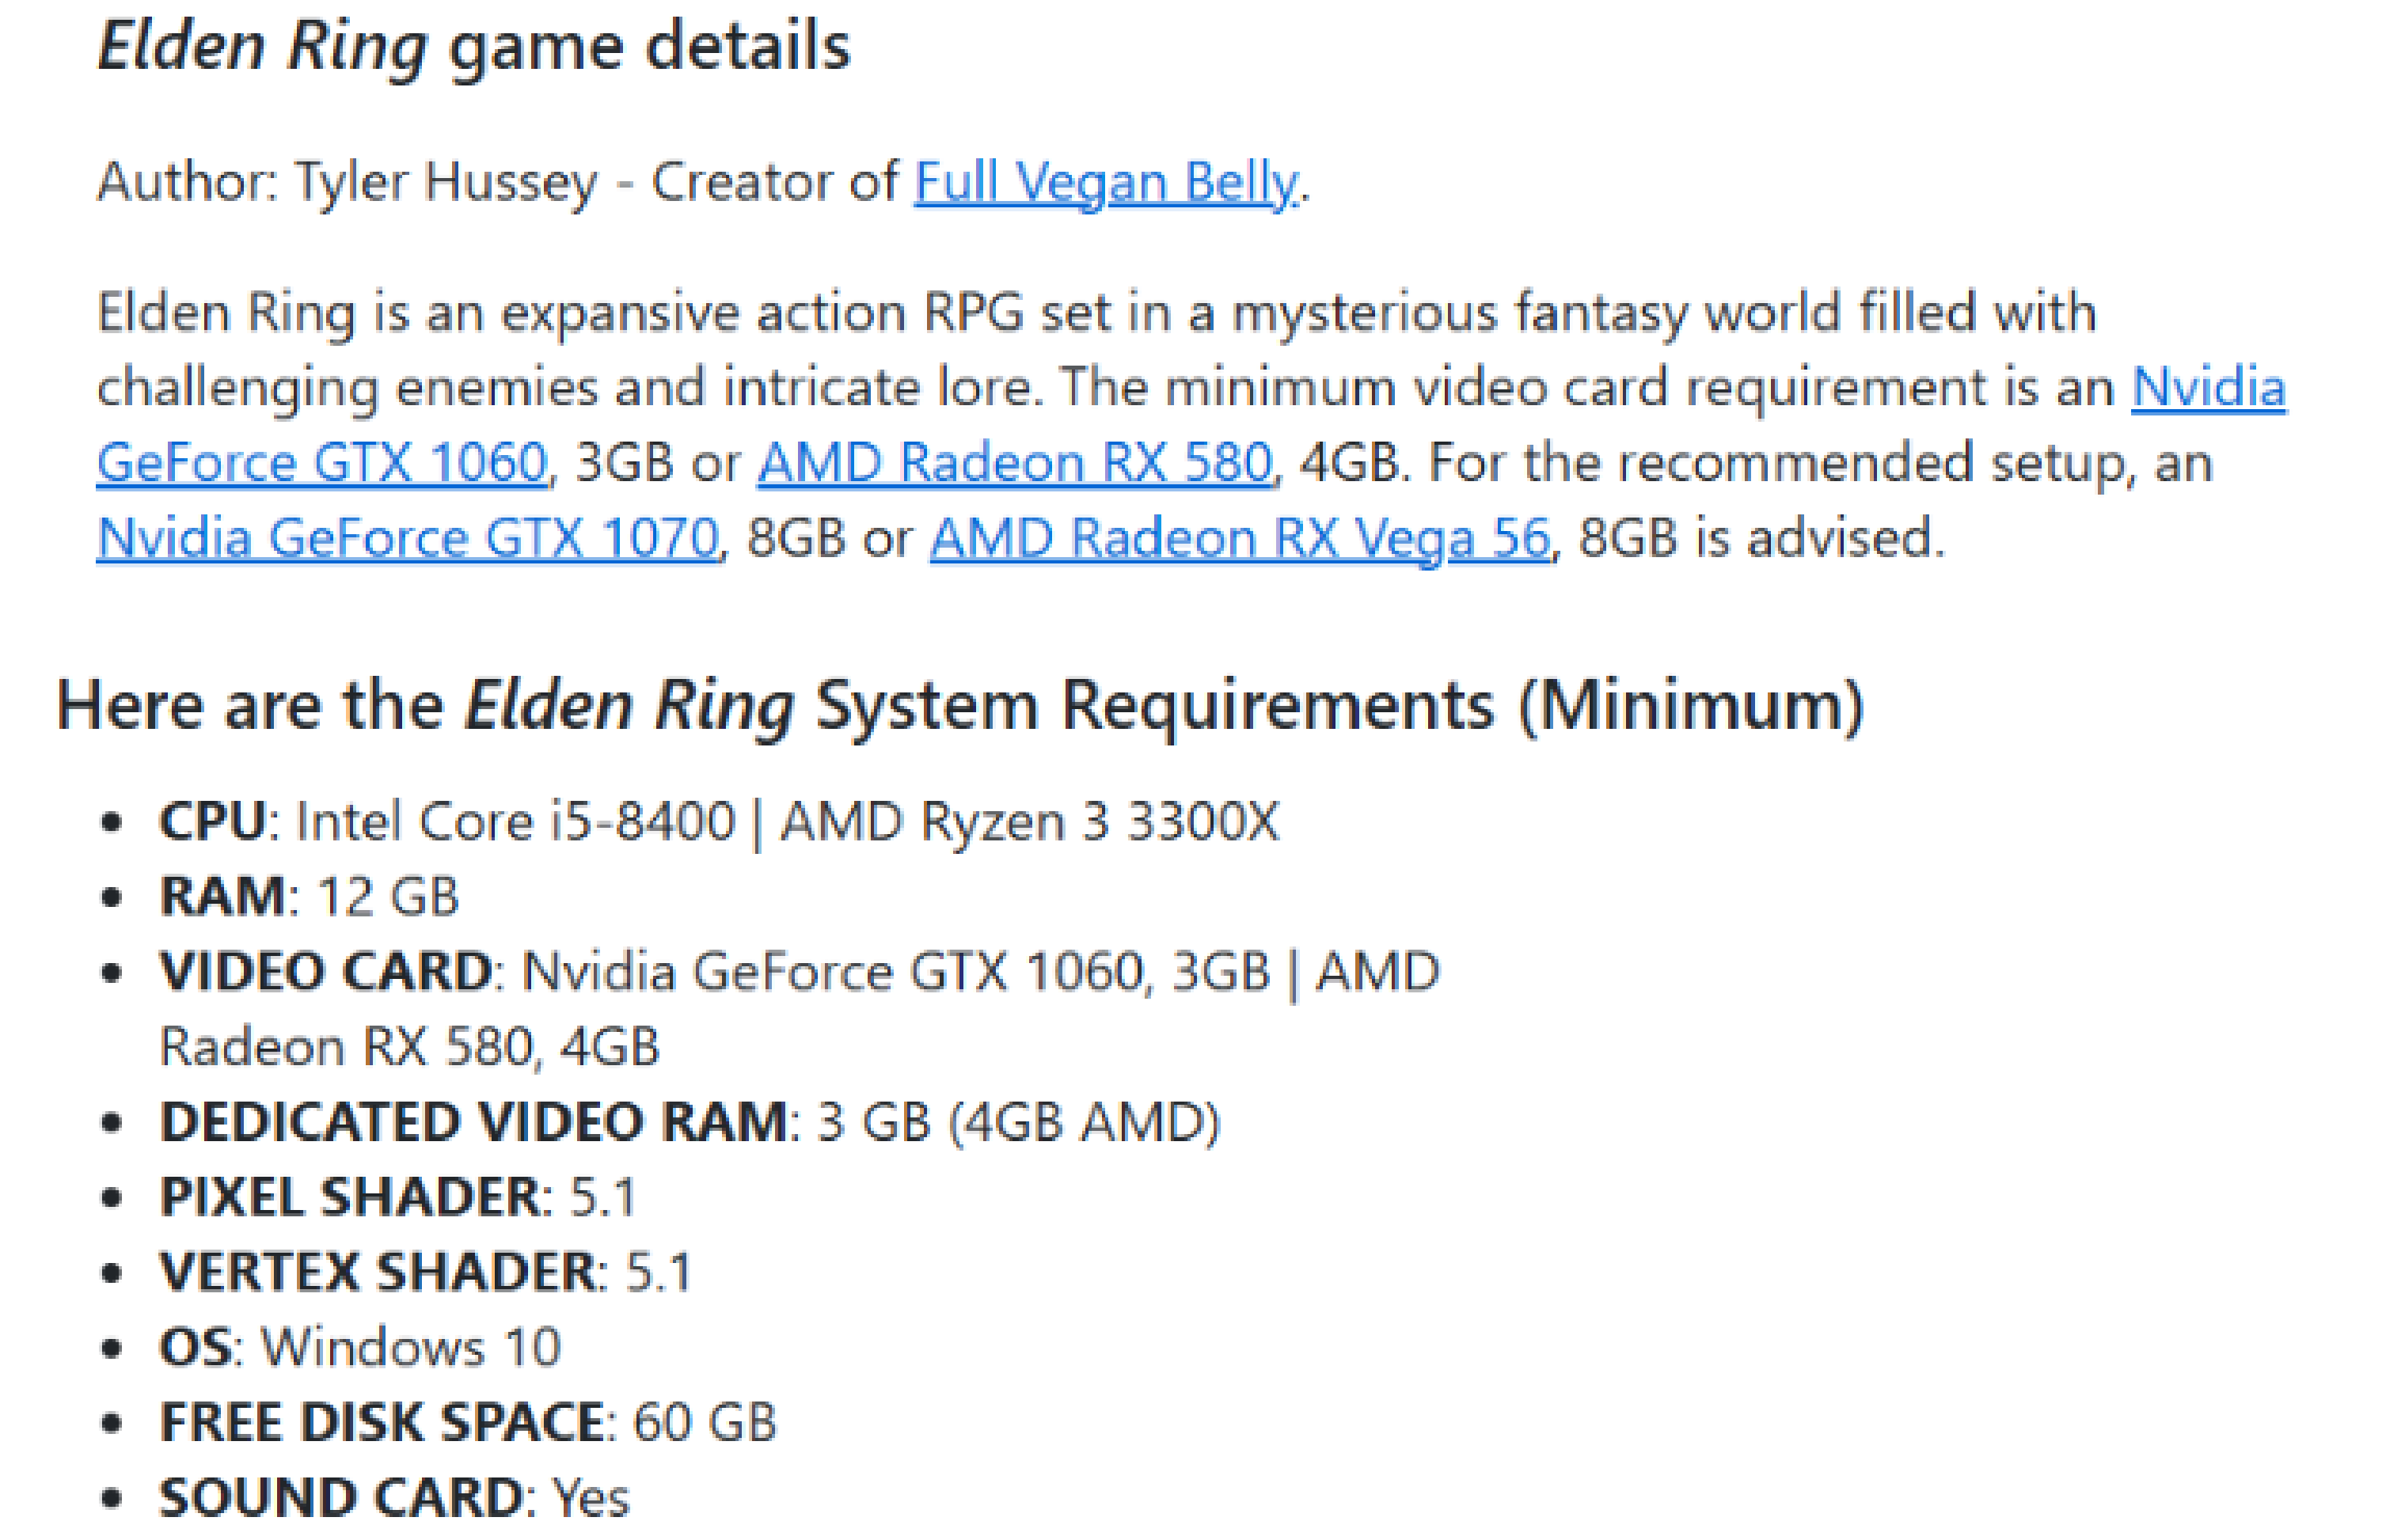Click the FREE DISK SPACE: 60 GB item

[468, 1422]
